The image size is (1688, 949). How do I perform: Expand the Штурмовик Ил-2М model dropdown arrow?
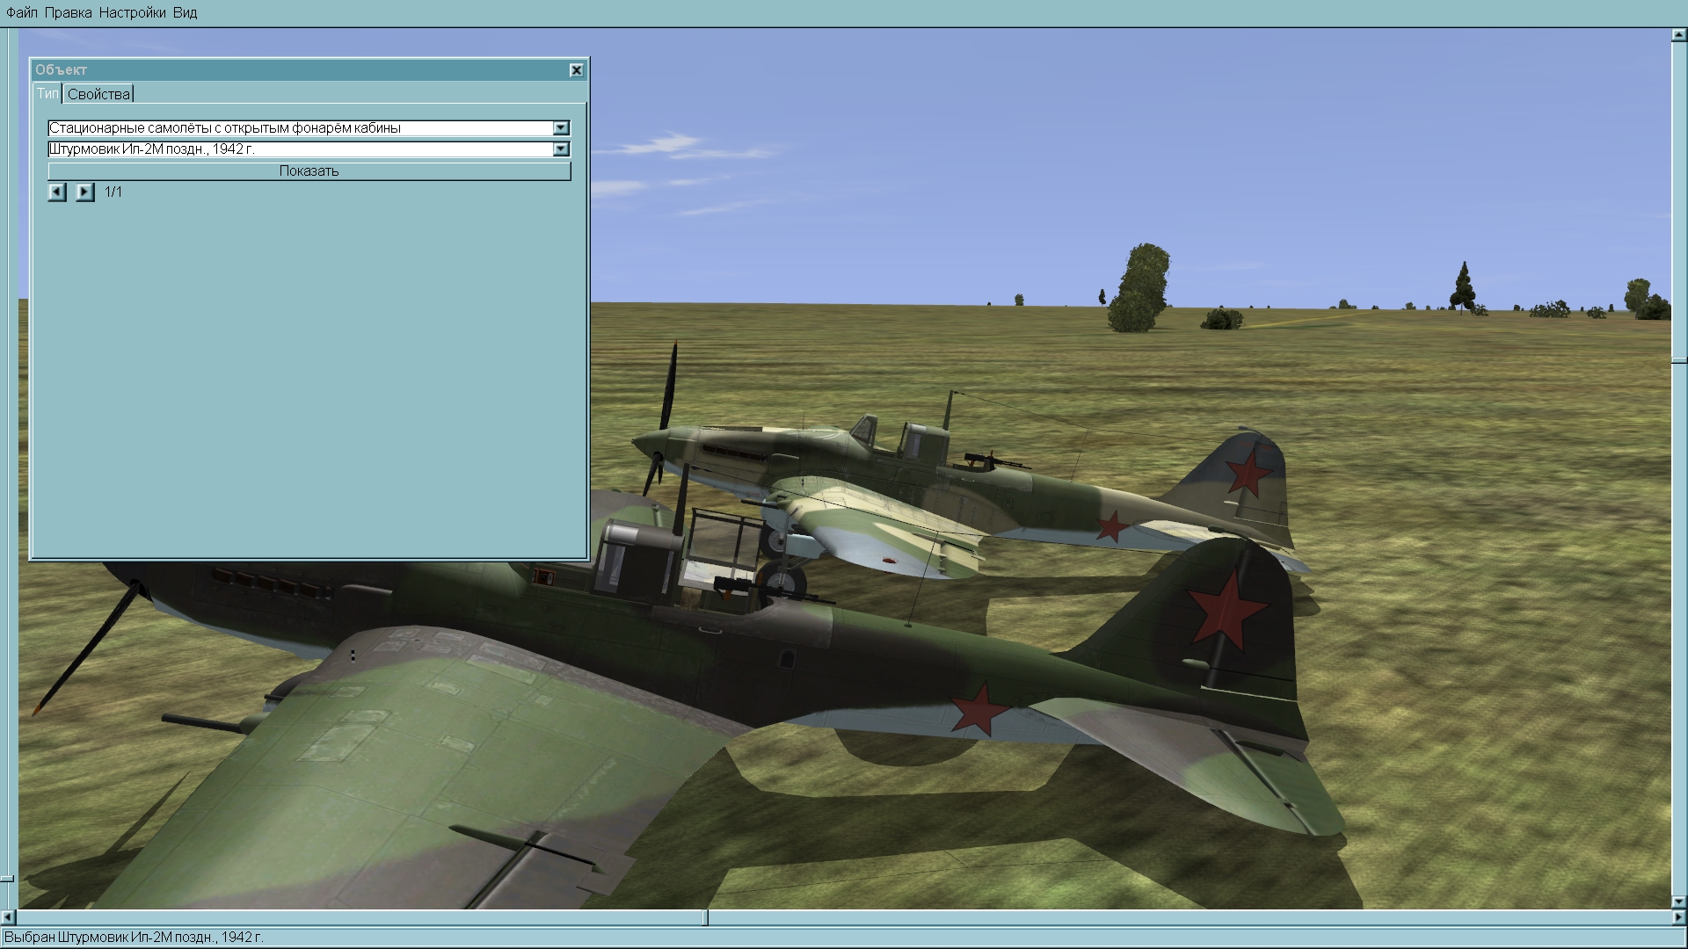561,149
